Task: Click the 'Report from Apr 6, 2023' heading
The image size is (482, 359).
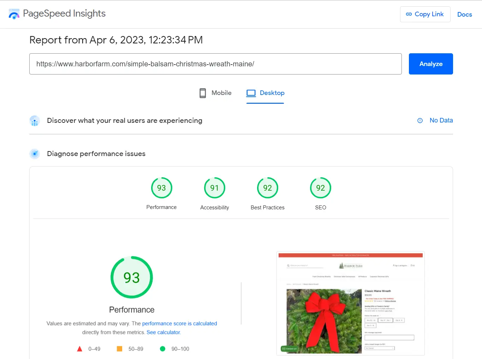Action: click(x=116, y=40)
